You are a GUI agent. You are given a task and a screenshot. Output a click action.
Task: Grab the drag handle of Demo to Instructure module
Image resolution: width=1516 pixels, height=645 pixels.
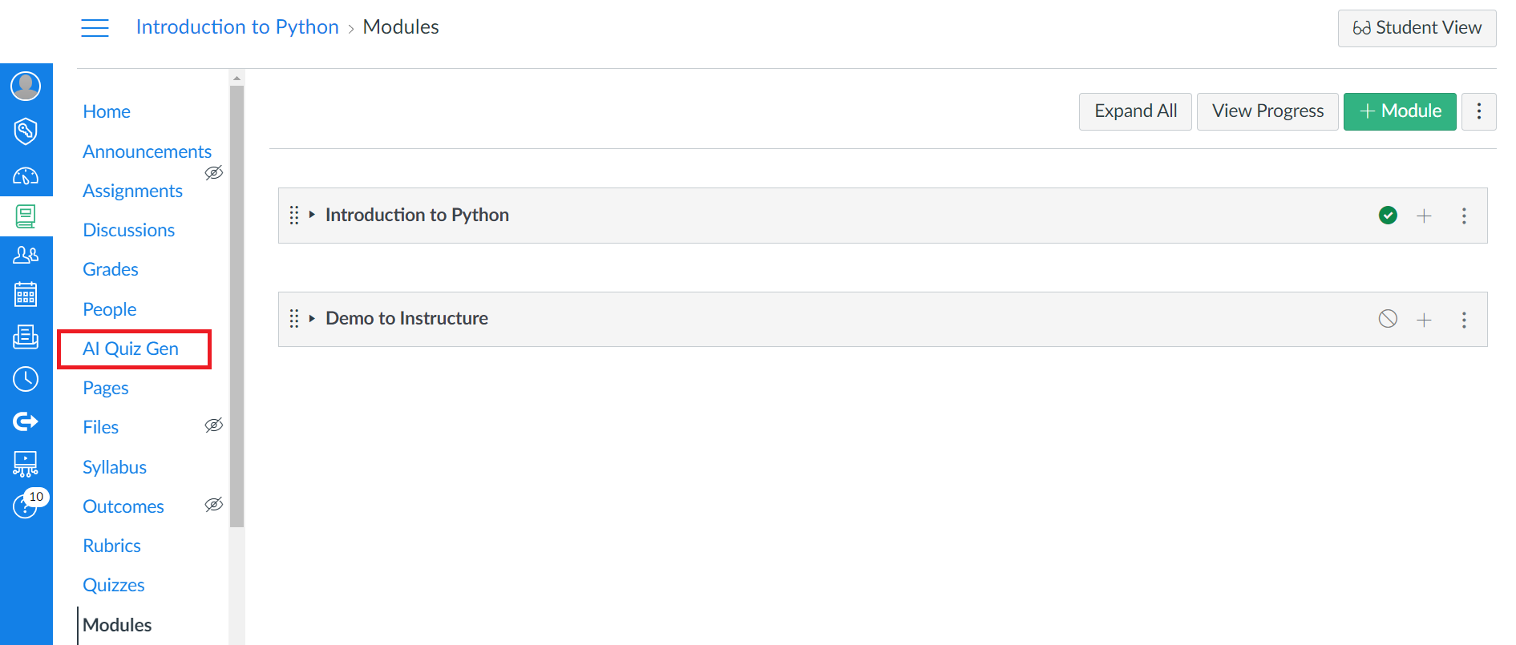click(294, 319)
